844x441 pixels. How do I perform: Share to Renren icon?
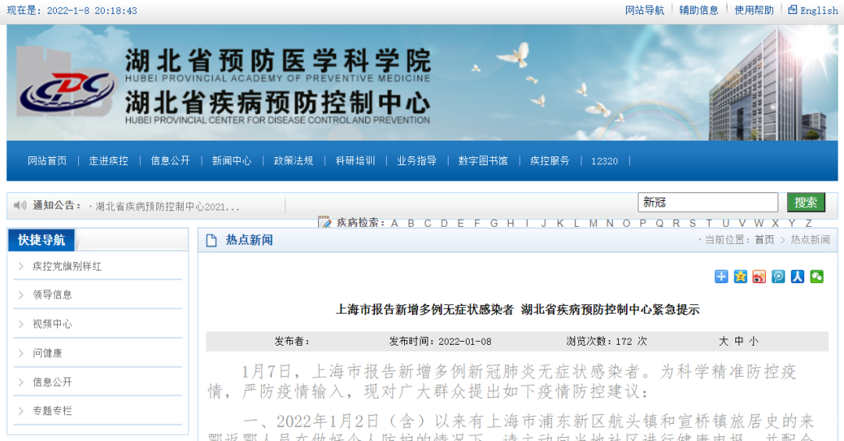(x=797, y=277)
